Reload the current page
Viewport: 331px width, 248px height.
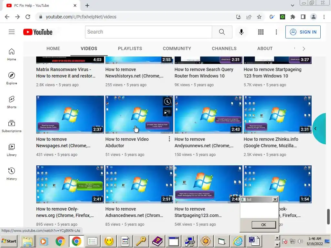(x=28, y=17)
